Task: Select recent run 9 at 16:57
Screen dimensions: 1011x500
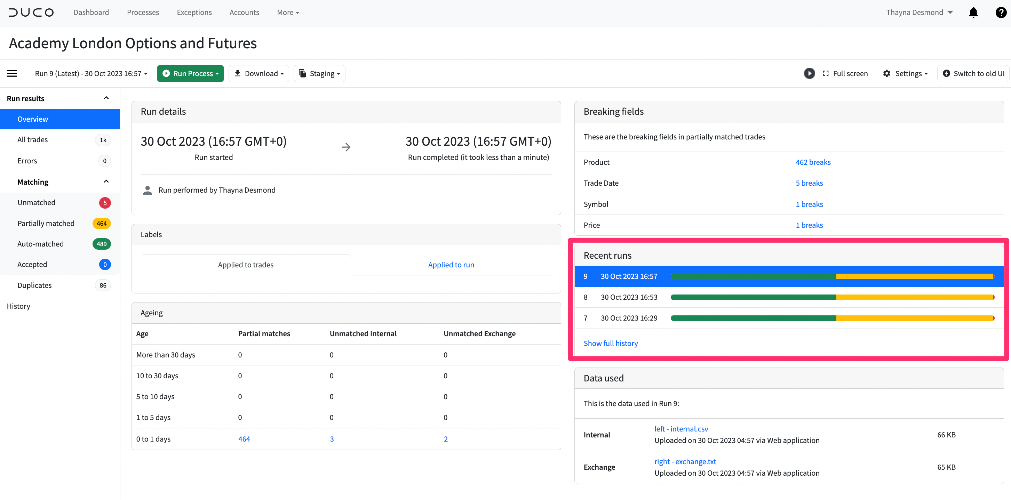Action: [x=789, y=276]
